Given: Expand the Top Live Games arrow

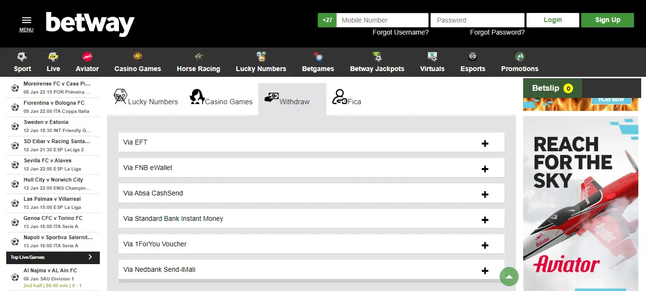Looking at the screenshot, I should (90, 257).
